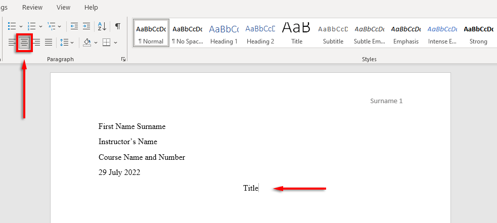The height and width of the screenshot is (223, 497).
Task: Click the Borders icon
Action: 107,42
